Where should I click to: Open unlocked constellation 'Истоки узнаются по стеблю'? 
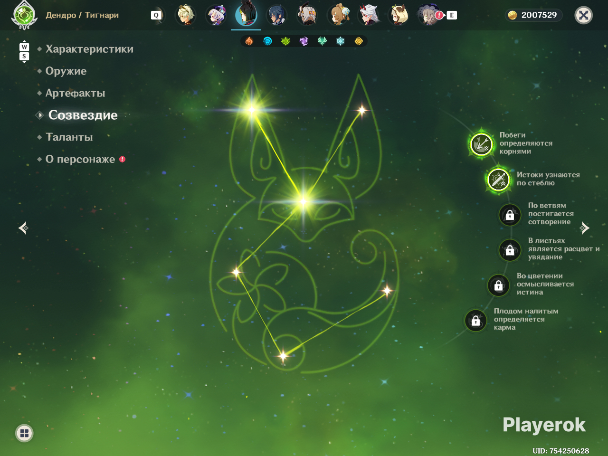coord(498,180)
